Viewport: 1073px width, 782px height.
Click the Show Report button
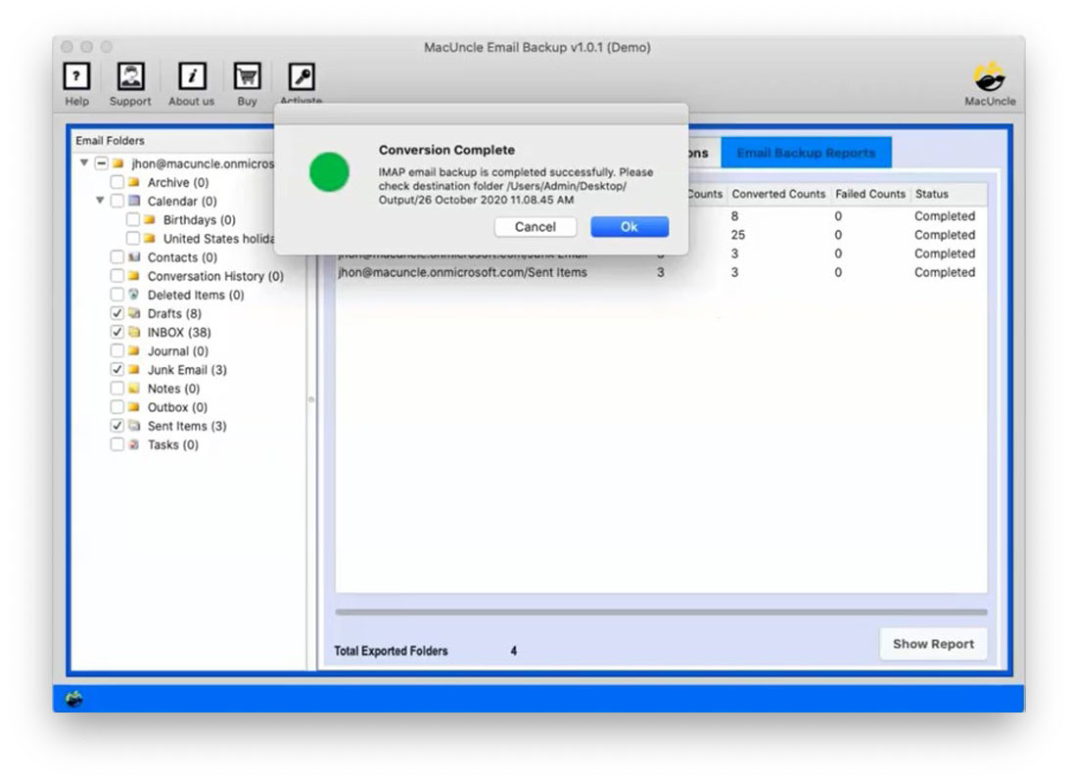coord(933,644)
